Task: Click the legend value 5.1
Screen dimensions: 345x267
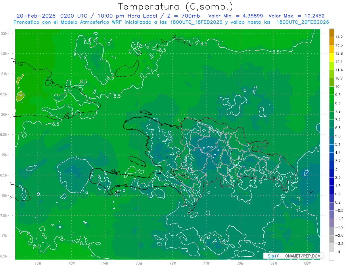Action: coord(338,144)
